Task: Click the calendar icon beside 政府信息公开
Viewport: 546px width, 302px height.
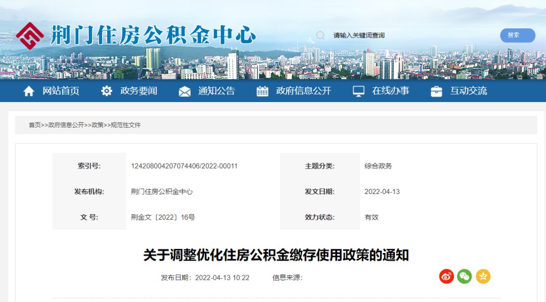Action: (x=262, y=91)
